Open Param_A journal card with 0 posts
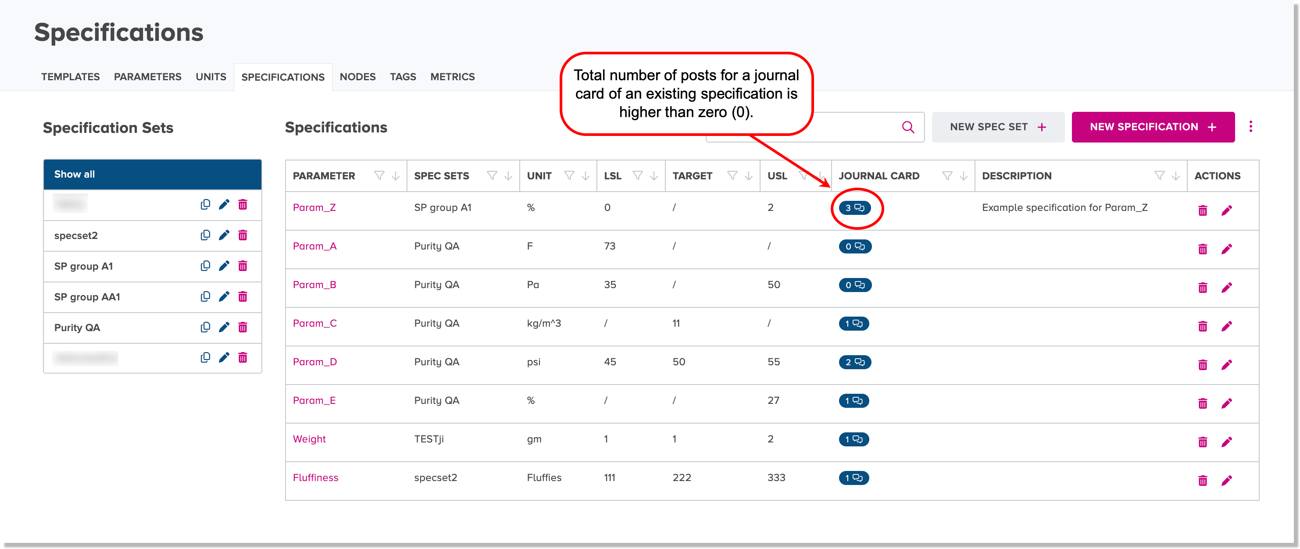 click(855, 246)
